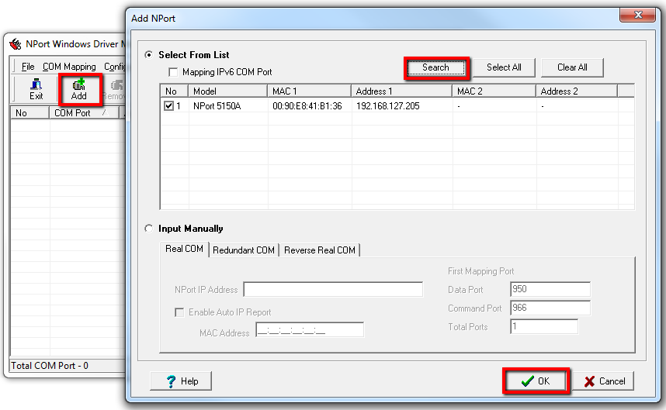Image resolution: width=666 pixels, height=410 pixels.
Task: Click the Add NPort toolbar icon
Action: pyautogui.click(x=79, y=90)
